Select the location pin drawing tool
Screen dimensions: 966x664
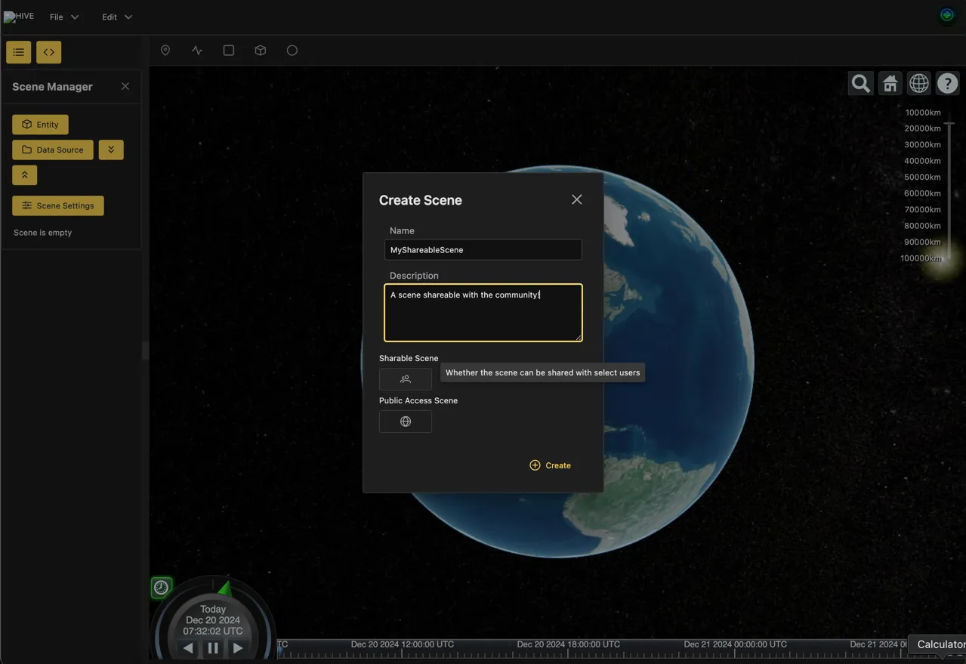(165, 50)
